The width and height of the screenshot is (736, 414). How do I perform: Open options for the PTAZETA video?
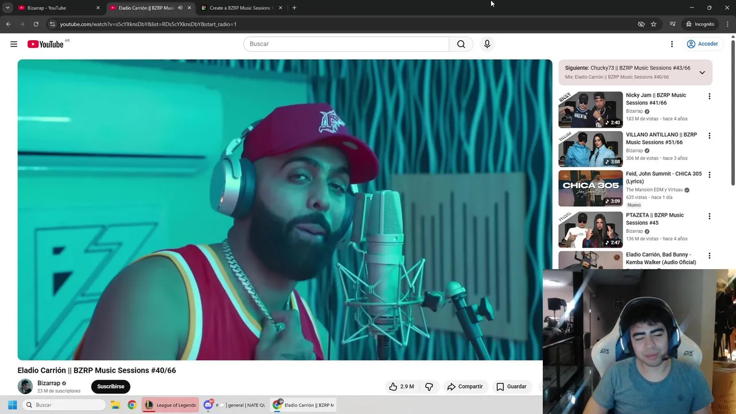(x=709, y=216)
